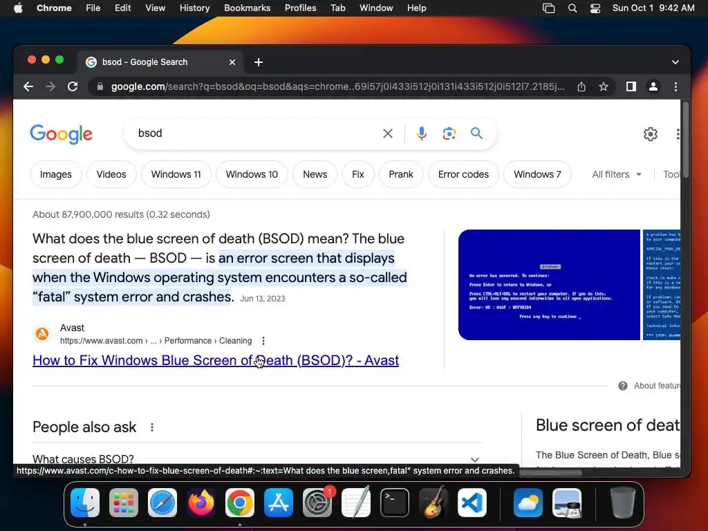Open System Settings from the dock

(x=317, y=503)
